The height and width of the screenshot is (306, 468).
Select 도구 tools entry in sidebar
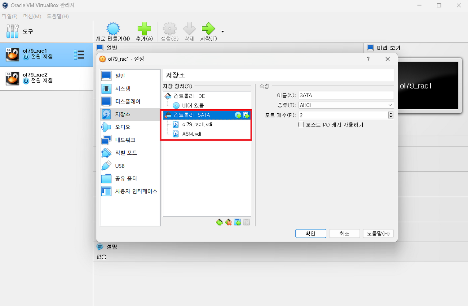point(46,31)
